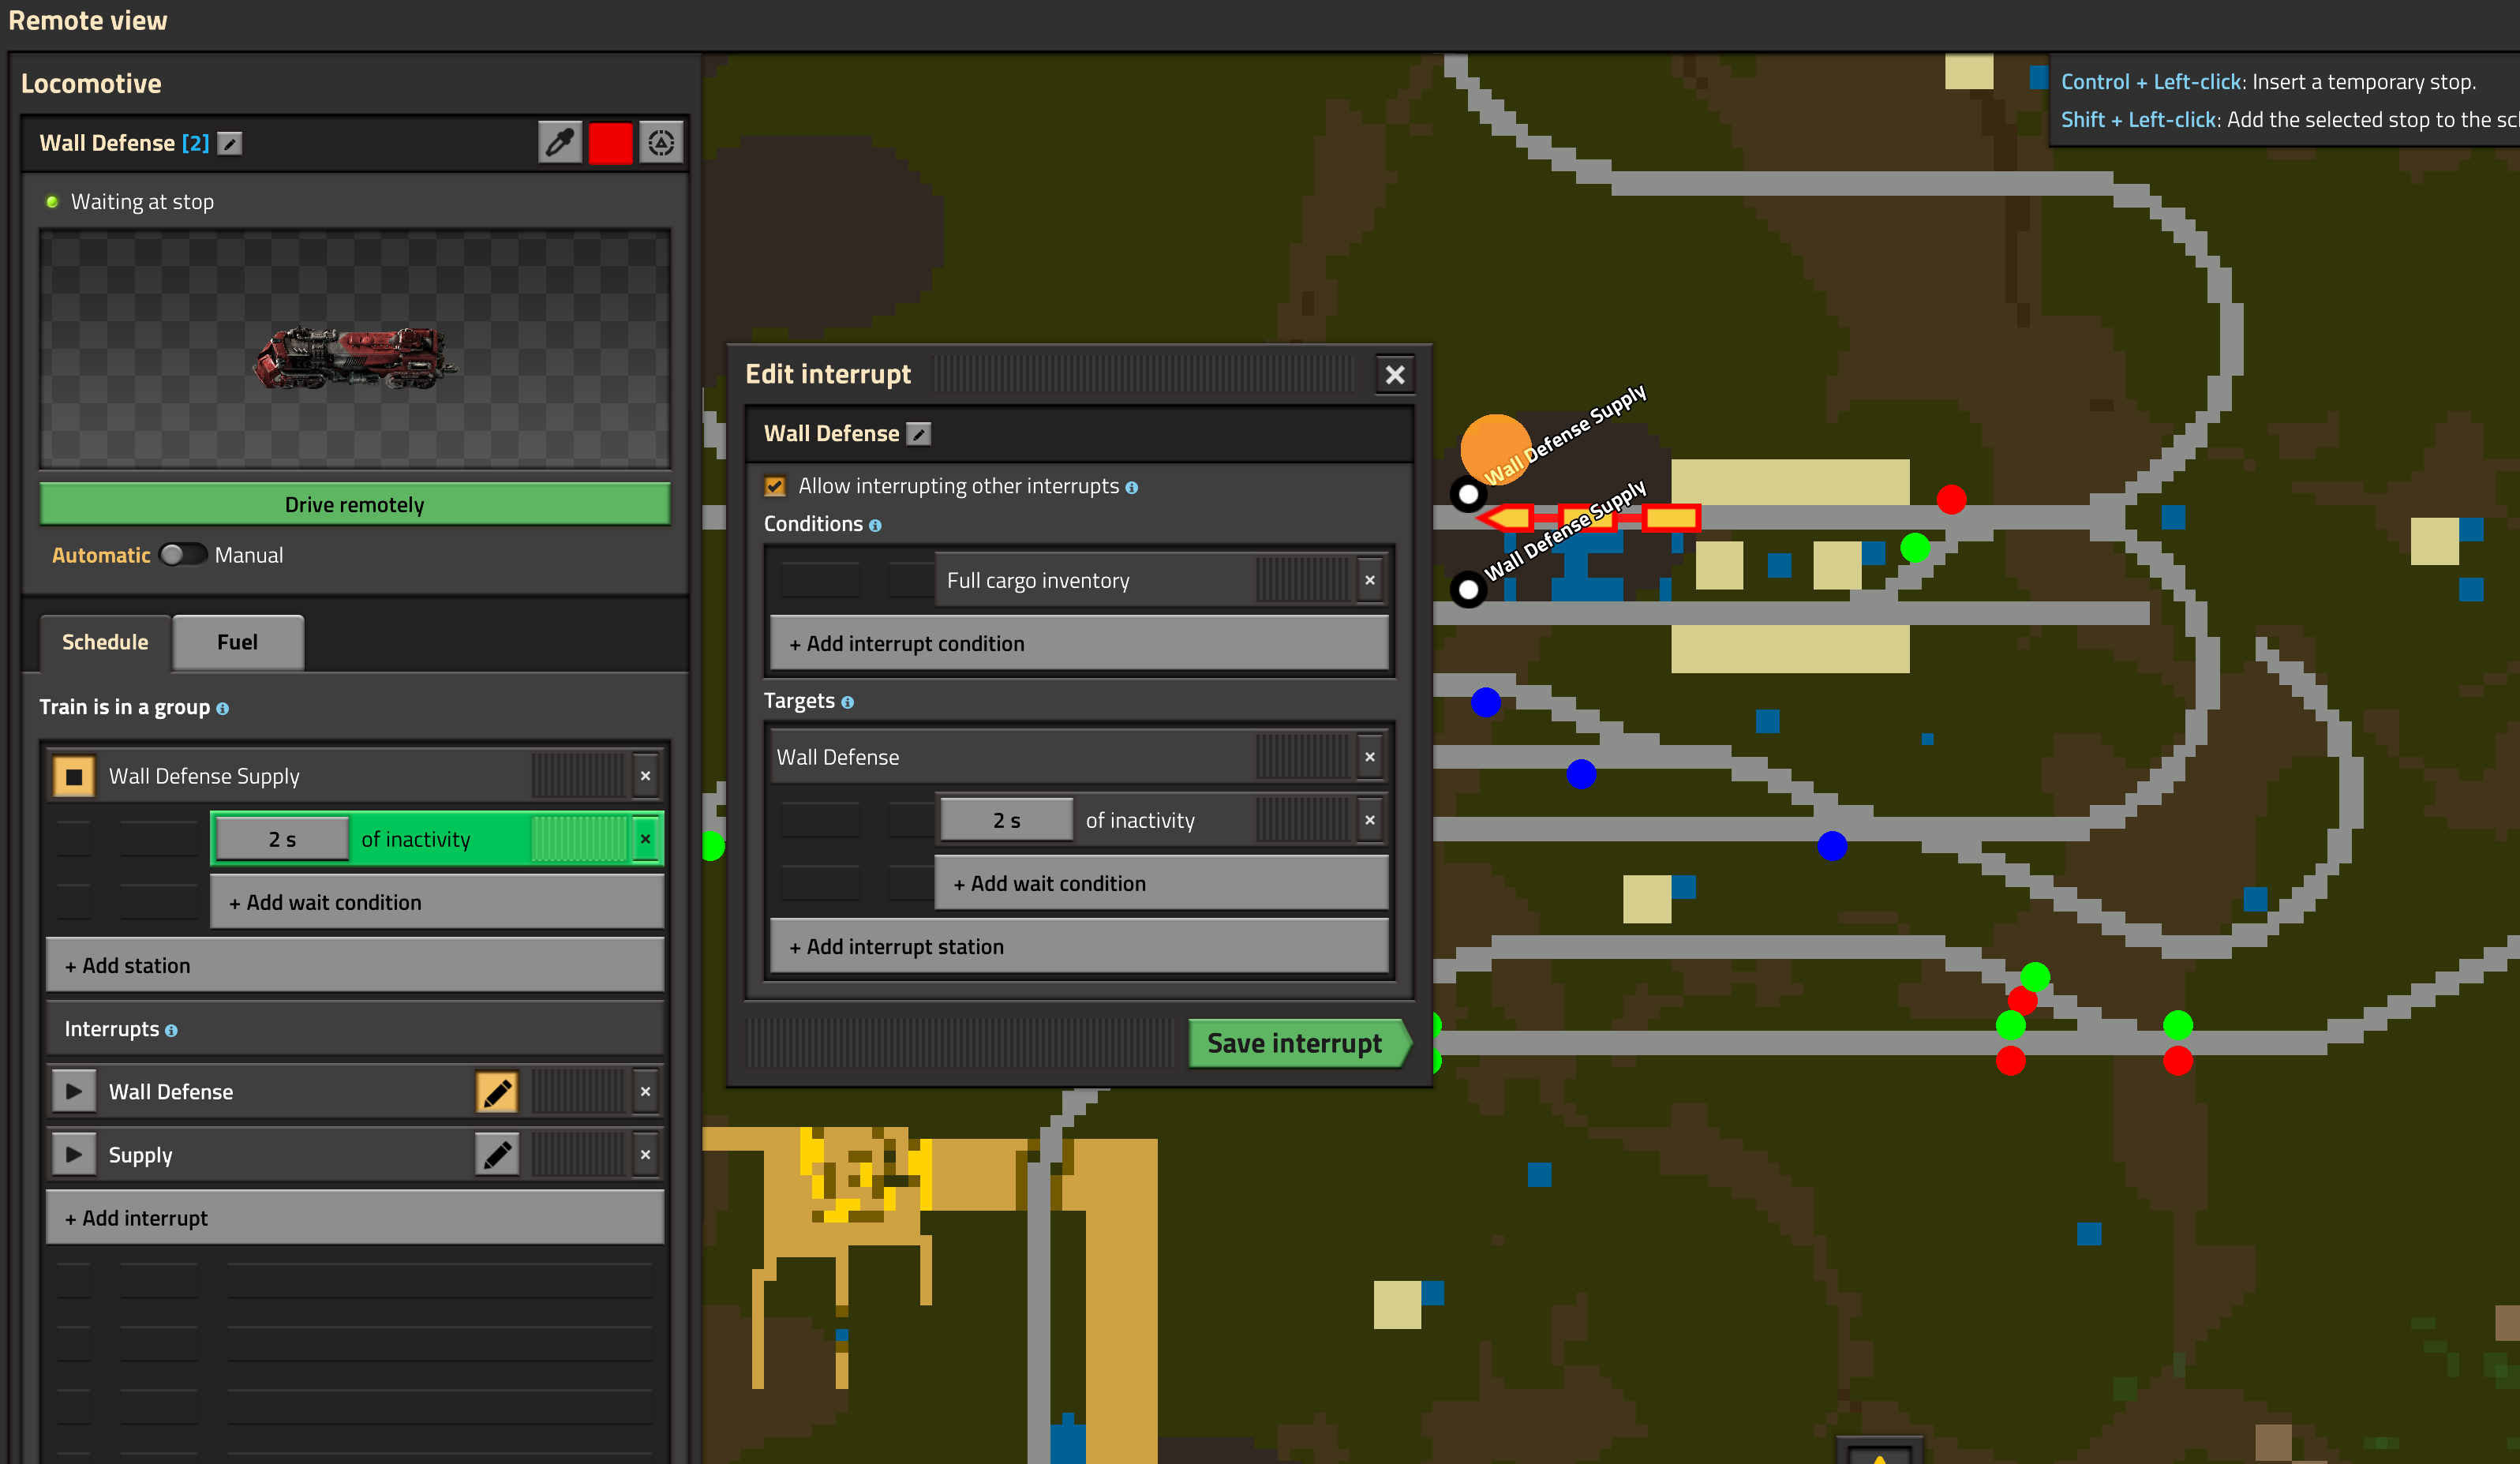Click the stop button beside Wall Defense Supply
Image resolution: width=2520 pixels, height=1464 pixels.
point(74,777)
